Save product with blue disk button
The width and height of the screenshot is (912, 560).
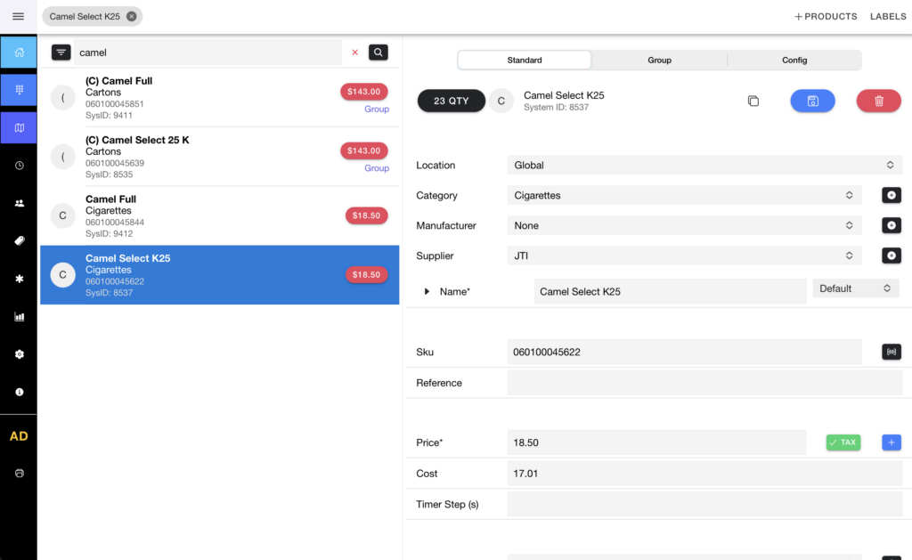point(812,101)
